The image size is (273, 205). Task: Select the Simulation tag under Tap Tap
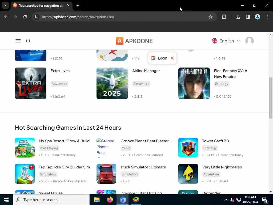(48, 174)
